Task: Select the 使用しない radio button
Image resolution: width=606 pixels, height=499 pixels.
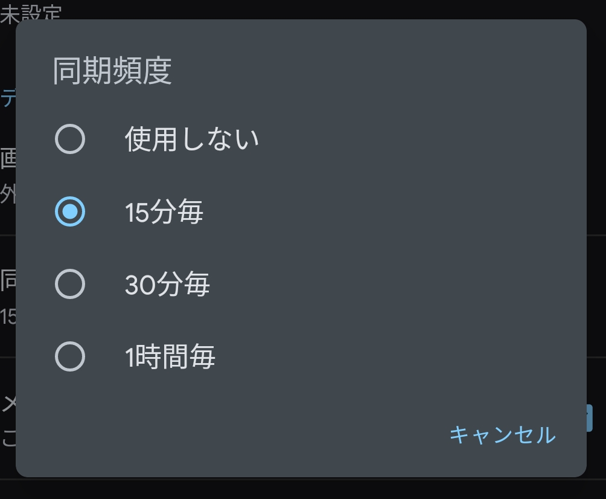Action: tap(70, 140)
